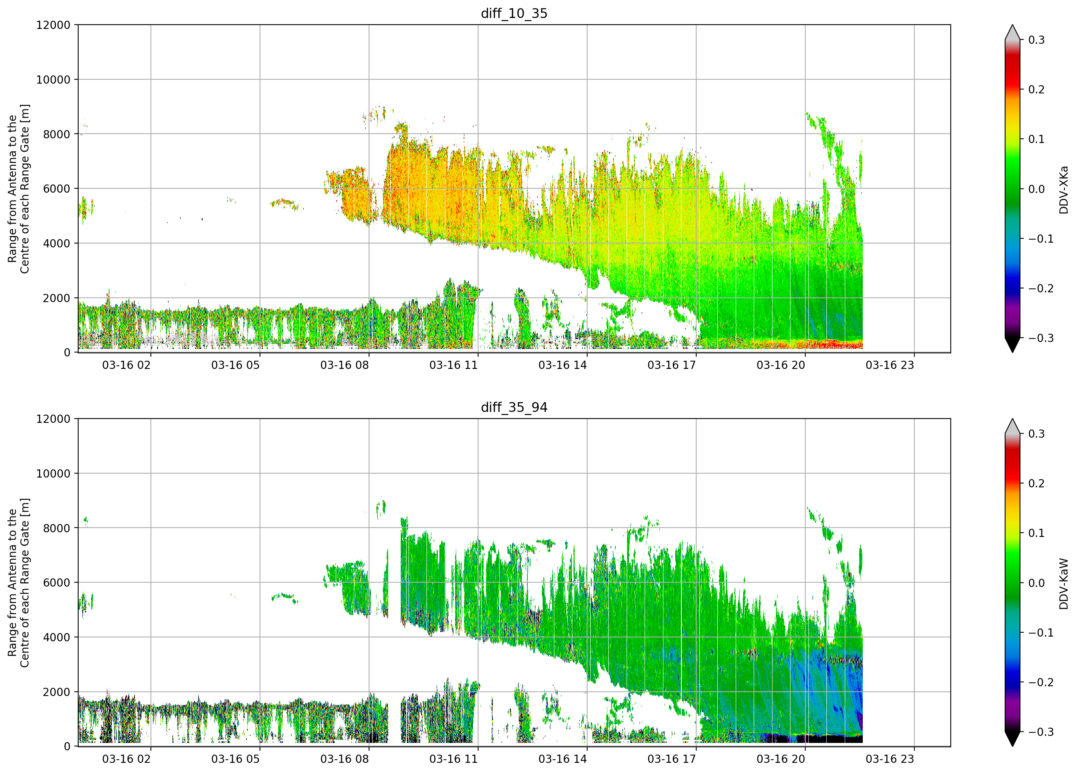Click the diff_10_35 plot title
Image resolution: width=1077 pixels, height=773 pixels.
click(x=514, y=13)
